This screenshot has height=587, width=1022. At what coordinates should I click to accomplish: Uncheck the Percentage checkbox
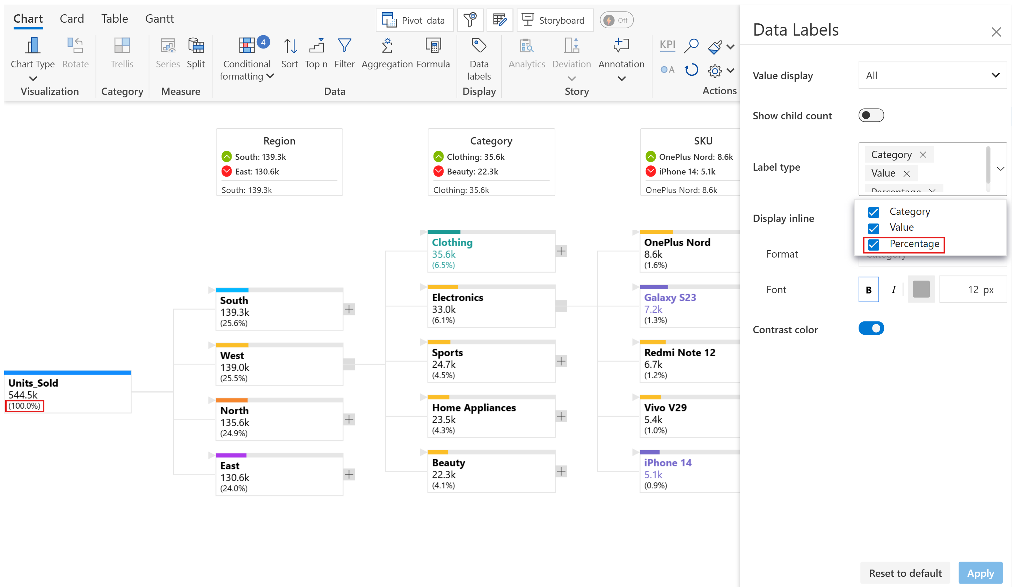click(x=873, y=244)
